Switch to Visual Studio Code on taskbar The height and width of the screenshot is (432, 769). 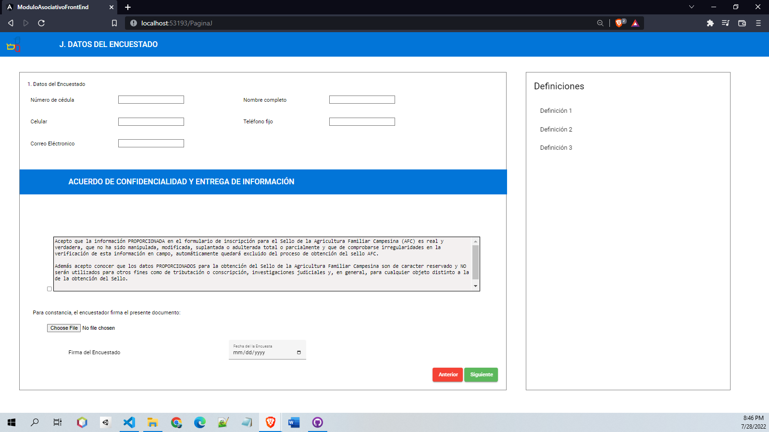click(x=129, y=422)
